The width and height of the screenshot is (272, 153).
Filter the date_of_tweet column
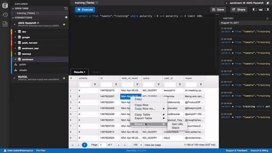137,85
